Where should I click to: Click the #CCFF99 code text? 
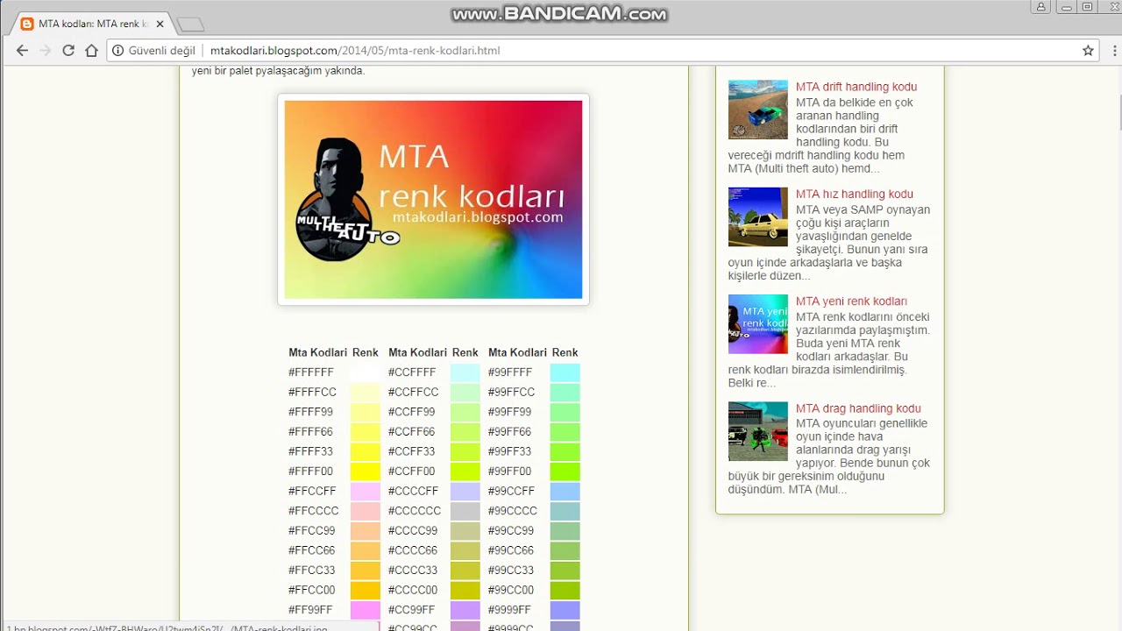click(412, 412)
